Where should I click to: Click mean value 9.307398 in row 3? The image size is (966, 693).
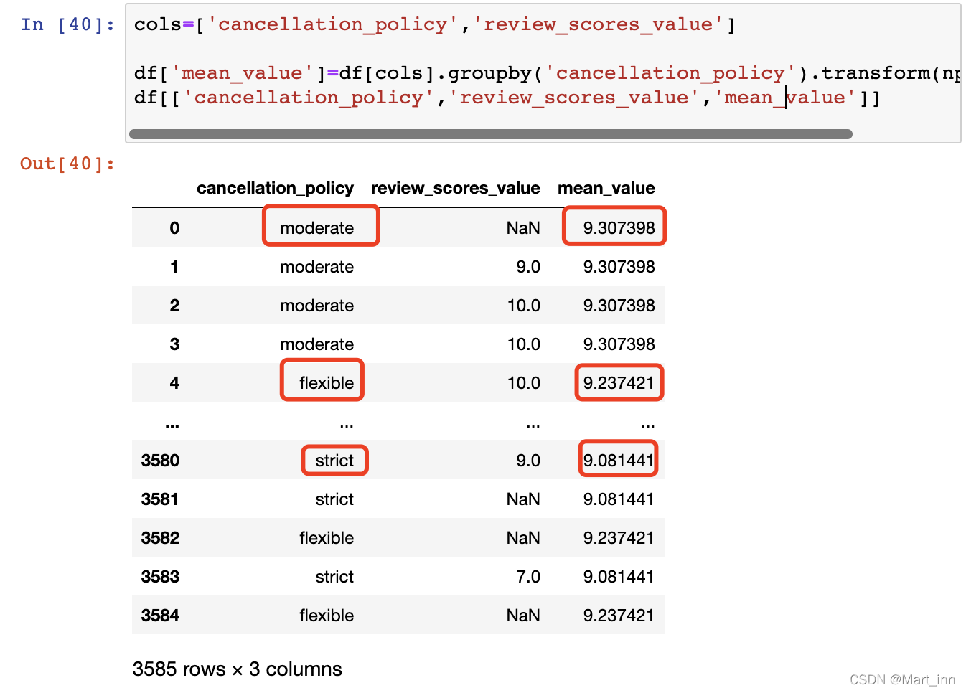619,344
